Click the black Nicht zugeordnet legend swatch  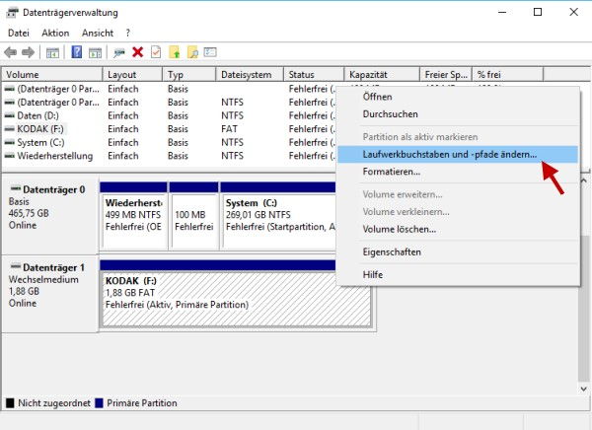10,403
